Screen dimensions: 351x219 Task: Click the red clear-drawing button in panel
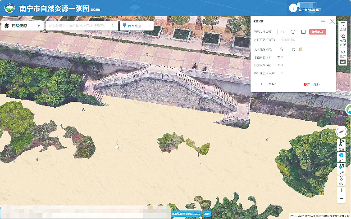[x=318, y=32]
